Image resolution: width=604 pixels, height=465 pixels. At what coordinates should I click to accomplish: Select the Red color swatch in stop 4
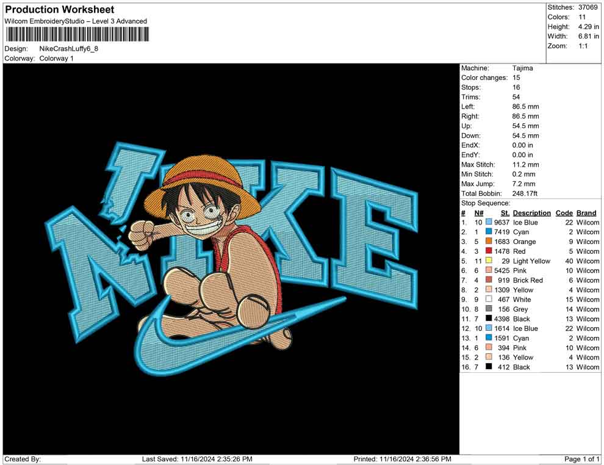[489, 251]
